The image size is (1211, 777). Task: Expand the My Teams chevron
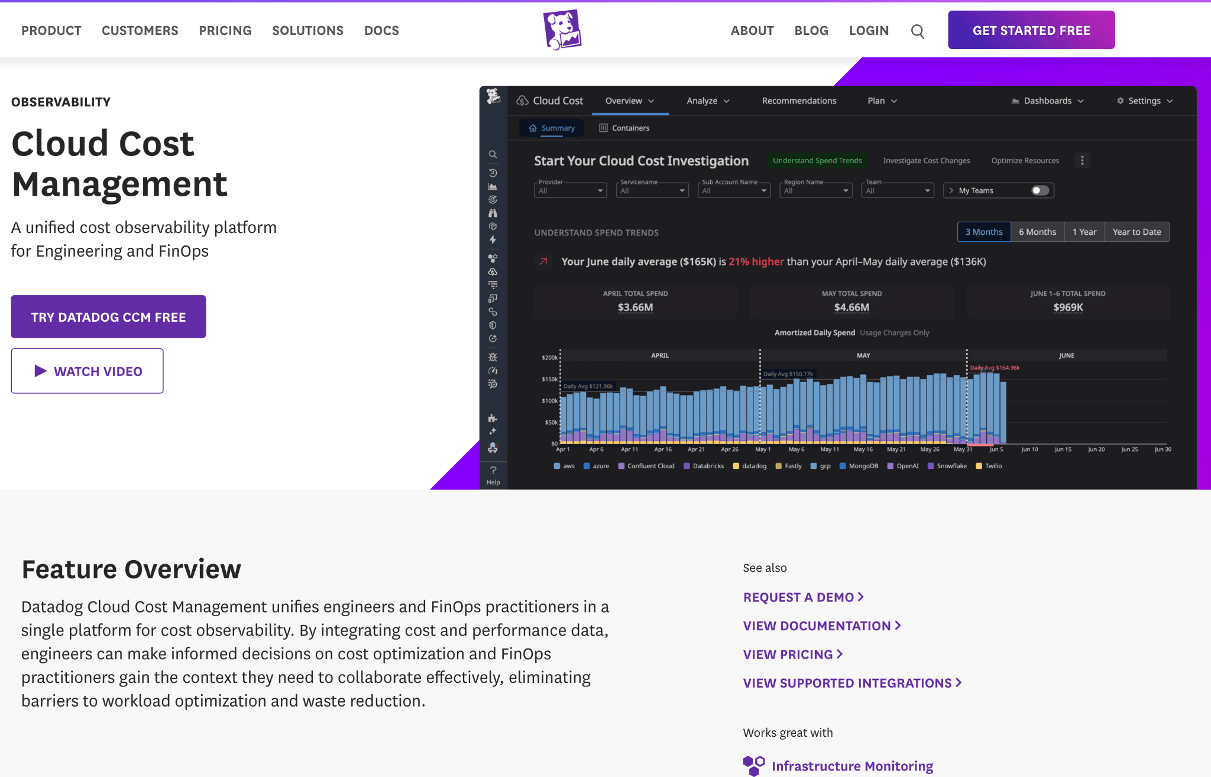point(951,190)
